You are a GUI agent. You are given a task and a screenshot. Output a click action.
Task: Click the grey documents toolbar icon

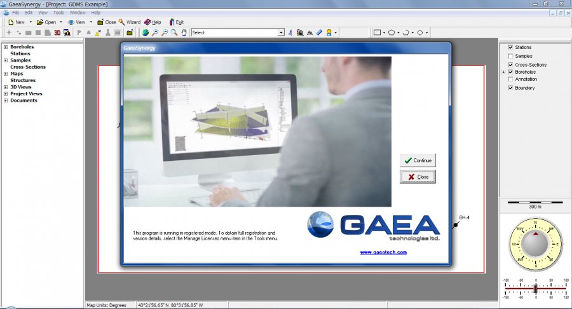[x=48, y=32]
